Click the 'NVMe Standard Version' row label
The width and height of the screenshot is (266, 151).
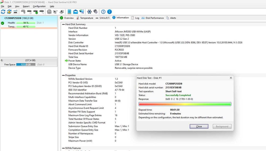(x=80, y=79)
